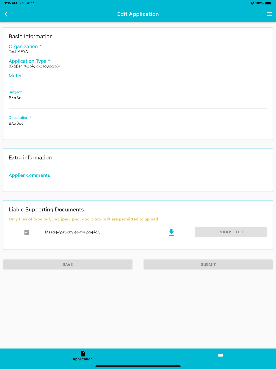The image size is (276, 369).
Task: Click the CHOOSE FILE button
Action: pyautogui.click(x=231, y=232)
